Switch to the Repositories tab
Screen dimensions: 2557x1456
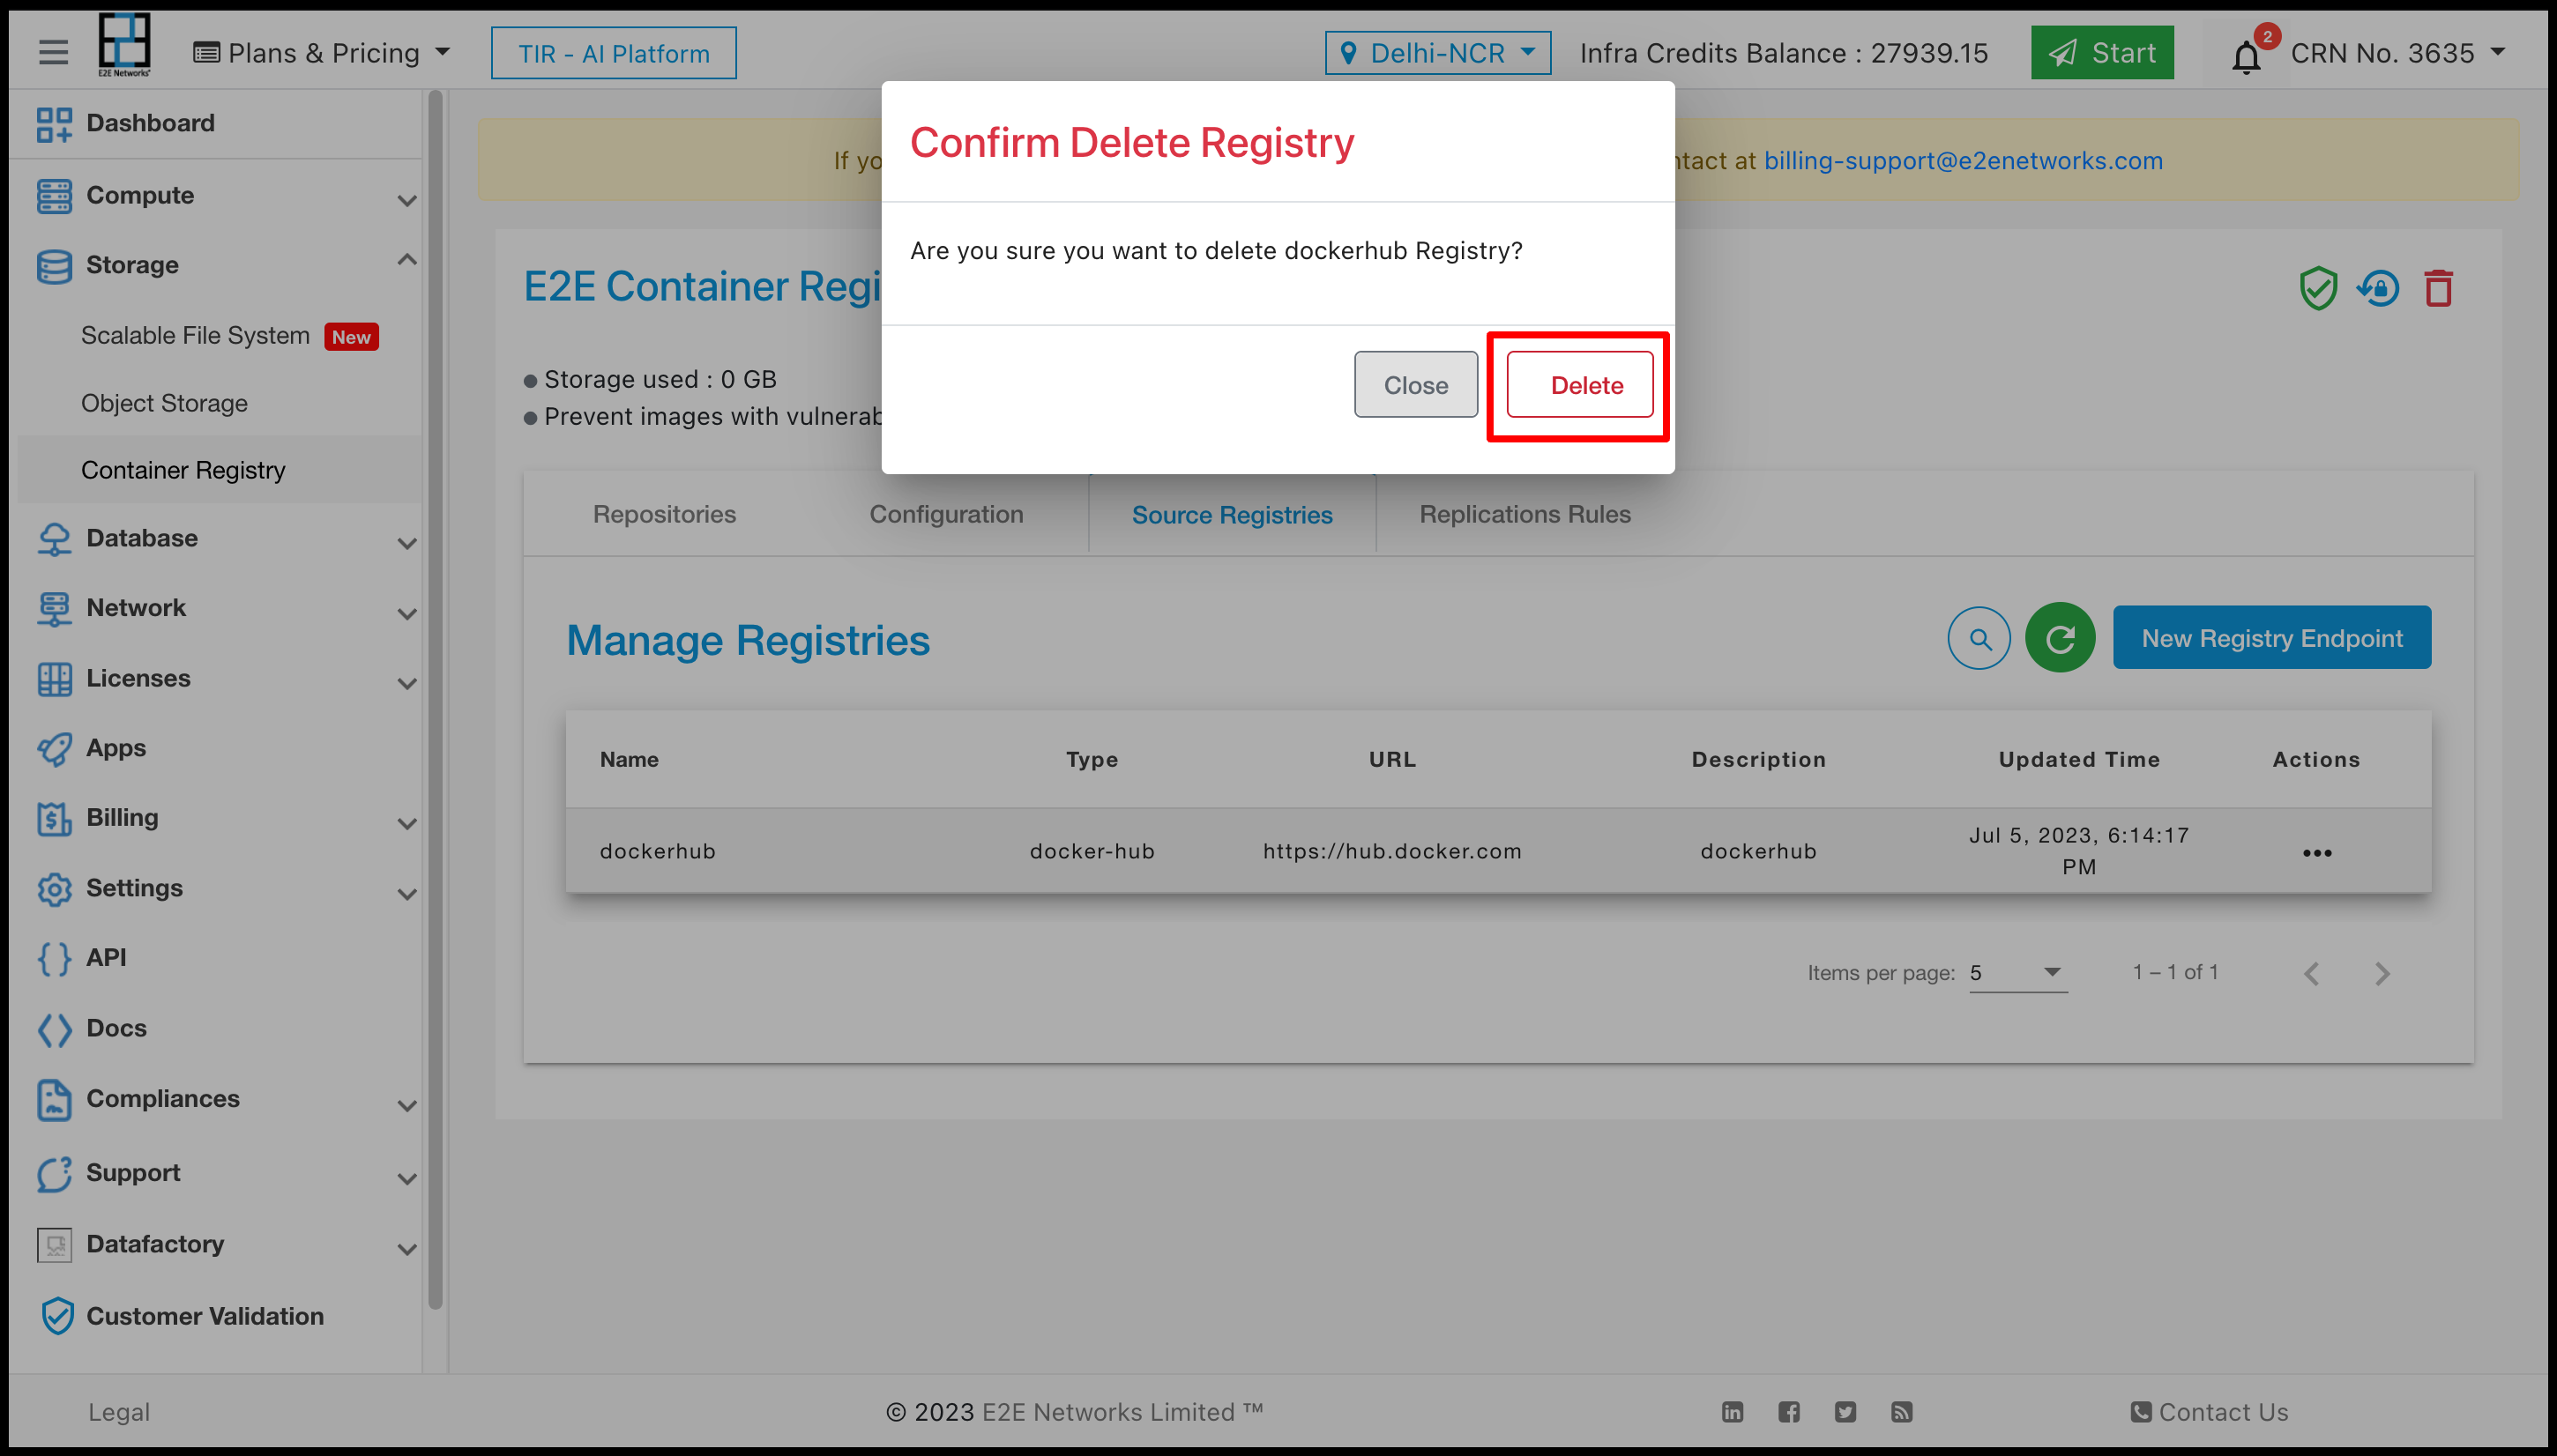coord(664,514)
